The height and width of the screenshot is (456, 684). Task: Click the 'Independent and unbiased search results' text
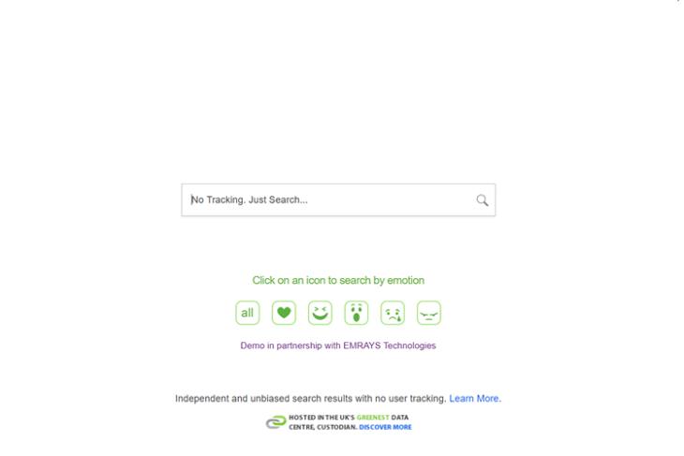coord(264,399)
